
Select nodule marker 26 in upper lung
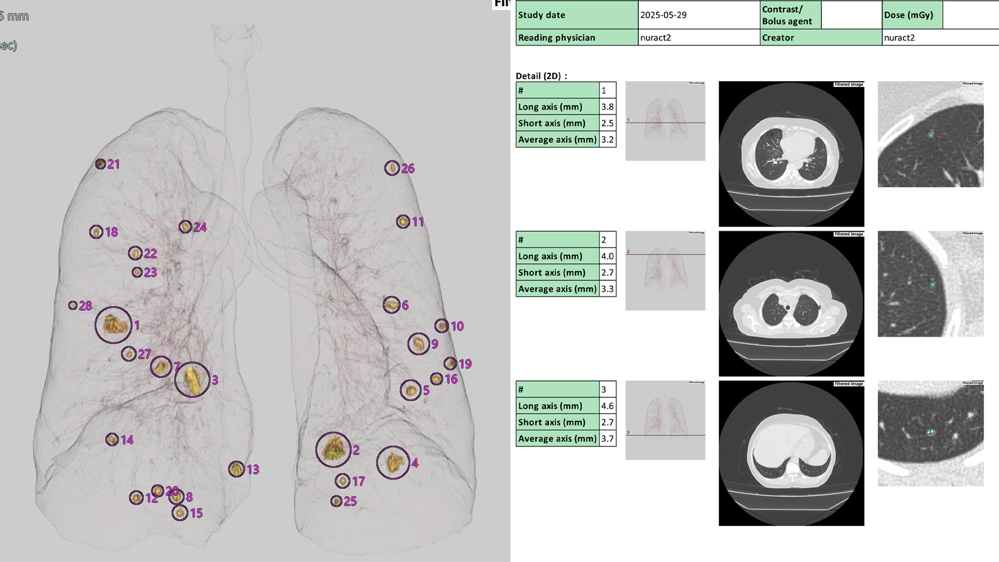(x=392, y=168)
